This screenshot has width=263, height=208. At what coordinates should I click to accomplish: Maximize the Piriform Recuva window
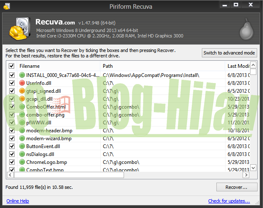pos(236,5)
